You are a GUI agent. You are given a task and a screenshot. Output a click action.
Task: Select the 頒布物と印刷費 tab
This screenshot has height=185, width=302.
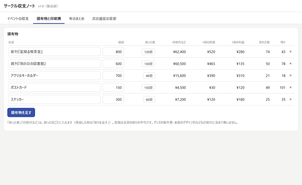click(x=49, y=19)
